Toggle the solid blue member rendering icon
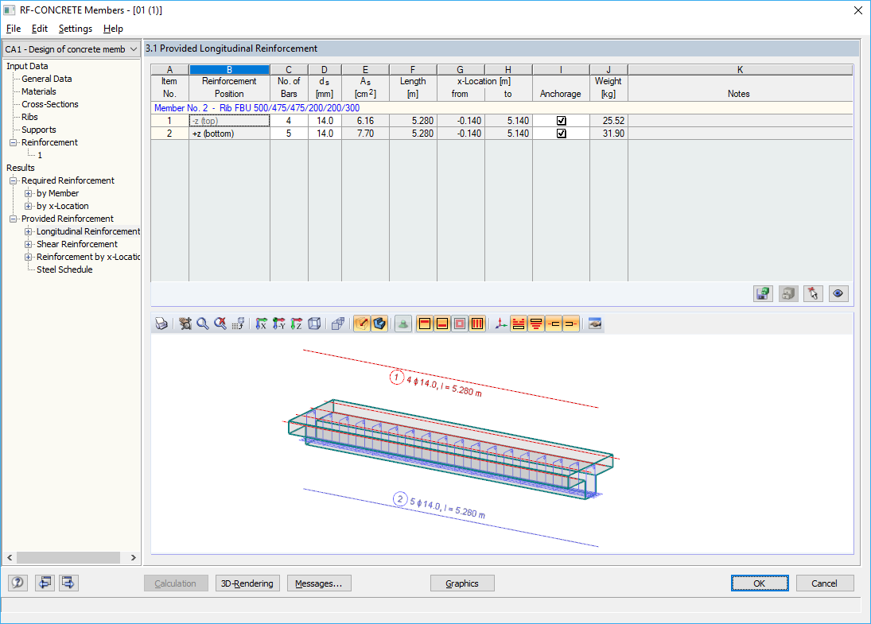 (x=379, y=324)
